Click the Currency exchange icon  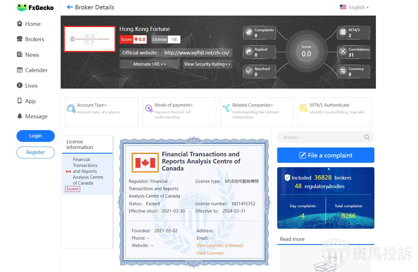(x=343, y=71)
